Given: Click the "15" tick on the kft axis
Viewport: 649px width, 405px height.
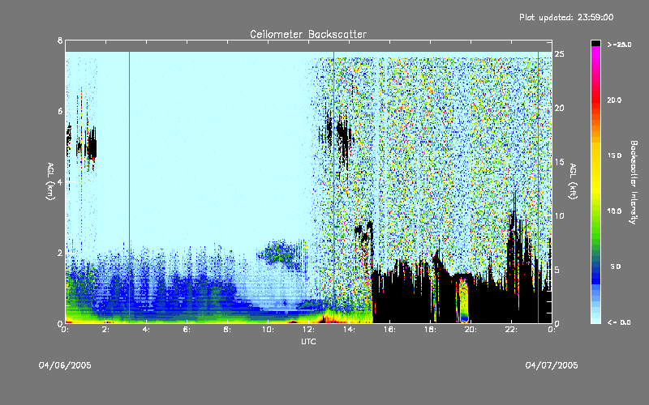Looking at the screenshot, I should point(559,162).
